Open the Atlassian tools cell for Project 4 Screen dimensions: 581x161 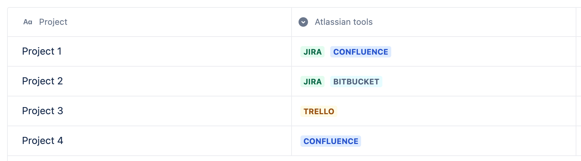pyautogui.click(x=434, y=141)
